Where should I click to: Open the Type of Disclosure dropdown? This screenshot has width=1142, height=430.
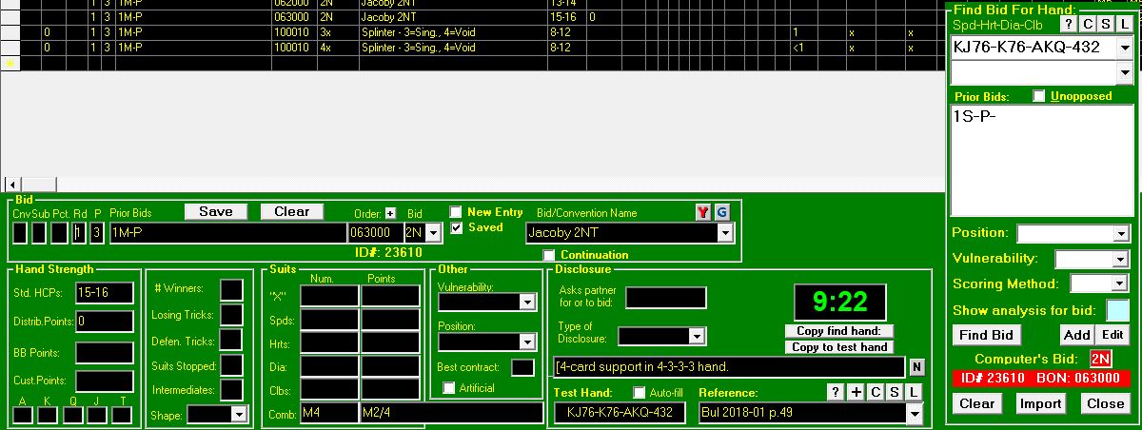tap(697, 336)
